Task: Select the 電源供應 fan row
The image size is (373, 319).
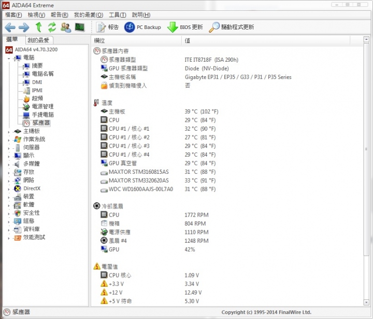Action: (x=227, y=232)
